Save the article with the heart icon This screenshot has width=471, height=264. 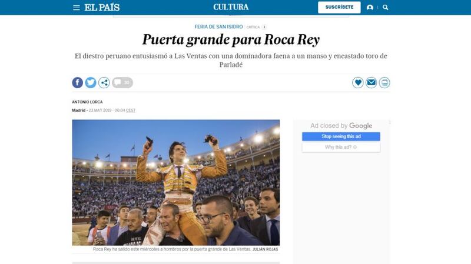(358, 82)
